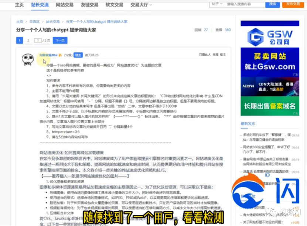Open the 长期出售备案域名 ad banner
307x226 pixels.
(270, 106)
